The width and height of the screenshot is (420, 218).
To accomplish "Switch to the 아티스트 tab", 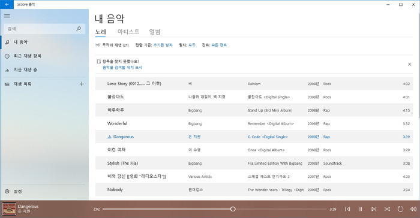I will [x=128, y=32].
